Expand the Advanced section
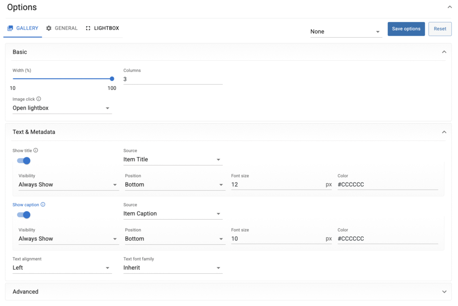Viewport: 458px width, 306px height. tap(444, 292)
